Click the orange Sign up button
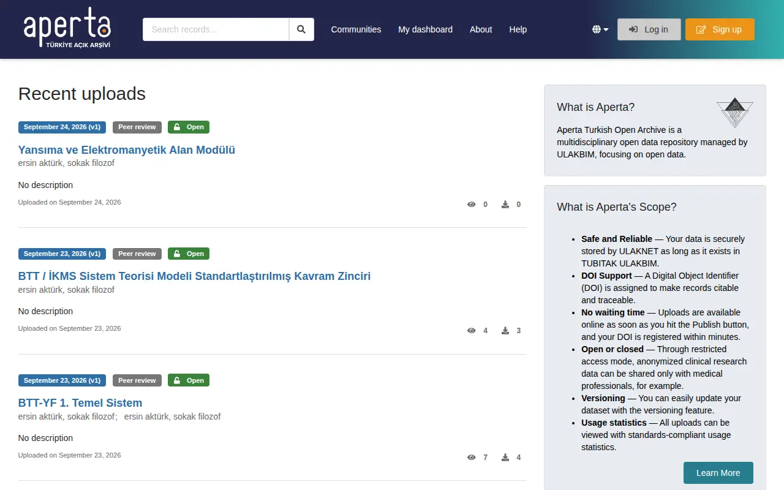The width and height of the screenshot is (784, 490). point(720,29)
